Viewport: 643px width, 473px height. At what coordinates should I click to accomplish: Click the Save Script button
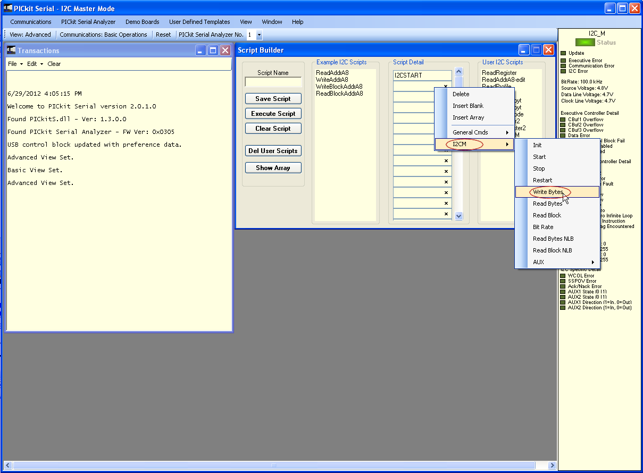click(x=273, y=99)
